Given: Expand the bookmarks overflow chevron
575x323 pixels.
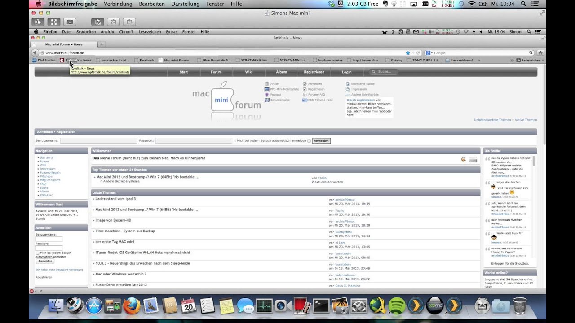Looking at the screenshot, I should pos(512,60).
